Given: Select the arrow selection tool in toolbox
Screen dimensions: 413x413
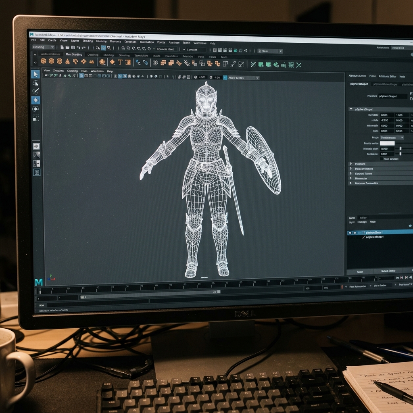Looking at the screenshot, I should (35, 74).
